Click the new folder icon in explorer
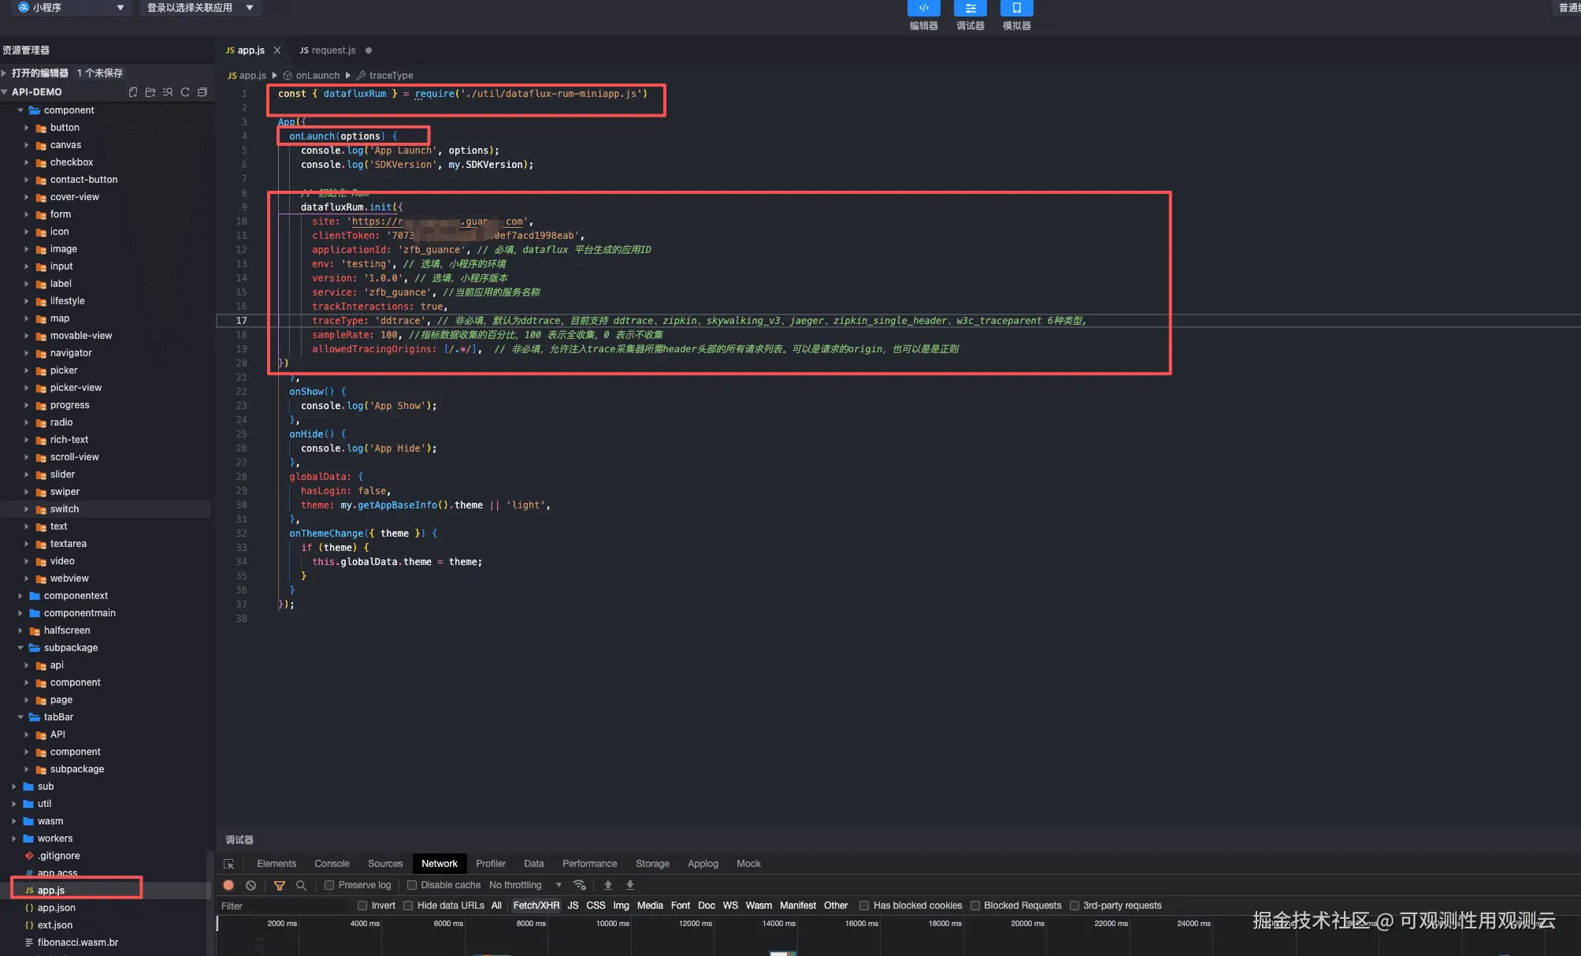The image size is (1581, 956). 150,92
